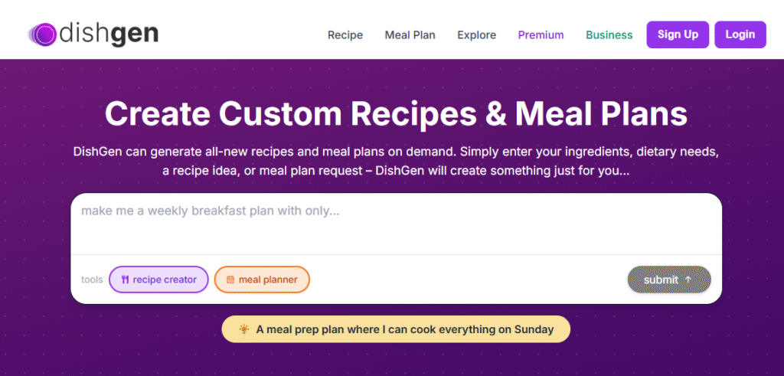Toggle the recipe creator tool
The width and height of the screenshot is (784, 376).
158,280
